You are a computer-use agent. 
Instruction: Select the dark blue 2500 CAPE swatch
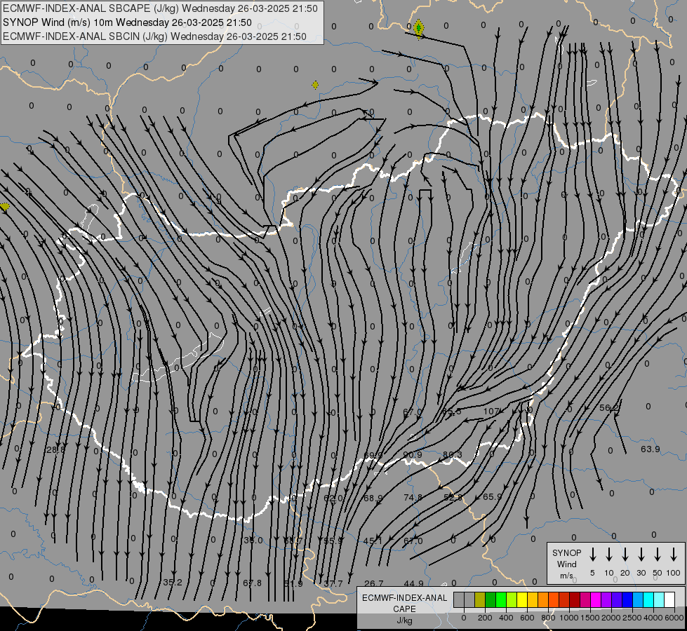[x=627, y=599]
